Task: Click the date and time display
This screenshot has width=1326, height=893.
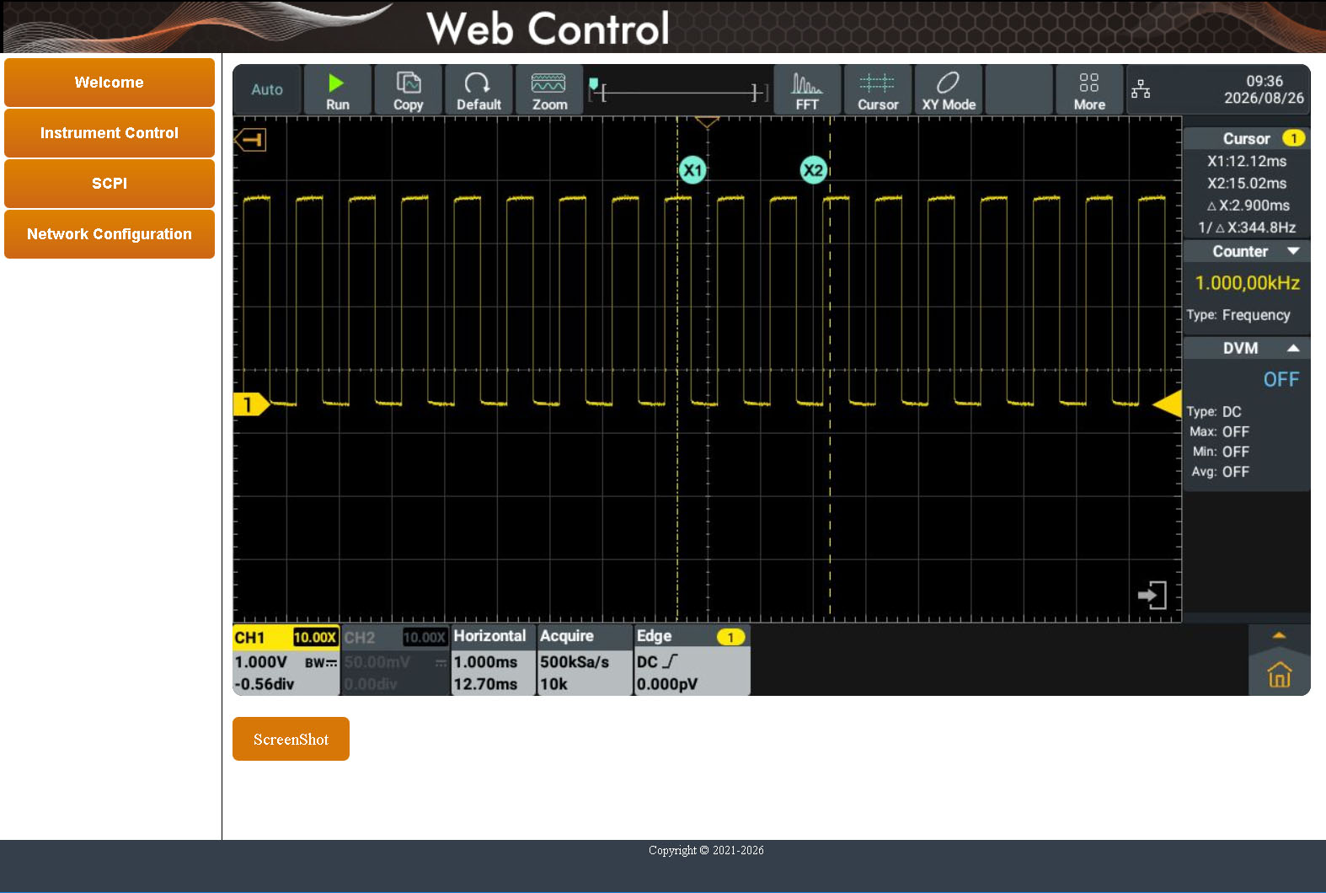Action: click(1264, 89)
